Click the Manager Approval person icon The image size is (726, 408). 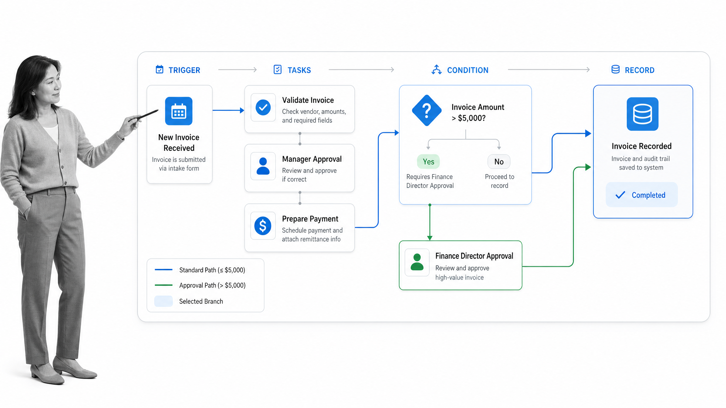pos(263,166)
